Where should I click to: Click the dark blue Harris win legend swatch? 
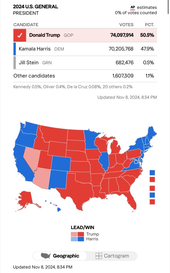81,239
